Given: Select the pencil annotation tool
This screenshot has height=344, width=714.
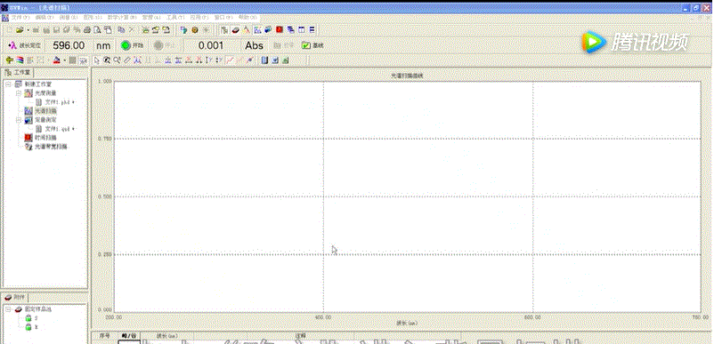Looking at the screenshot, I should click(127, 60).
